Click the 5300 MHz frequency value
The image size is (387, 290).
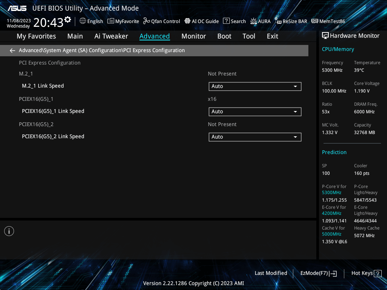click(332, 70)
